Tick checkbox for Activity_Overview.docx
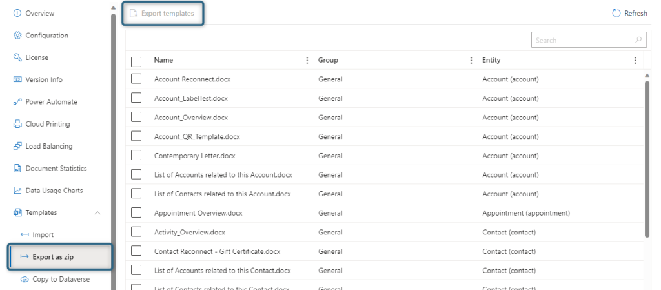The image size is (661, 290). [136, 233]
